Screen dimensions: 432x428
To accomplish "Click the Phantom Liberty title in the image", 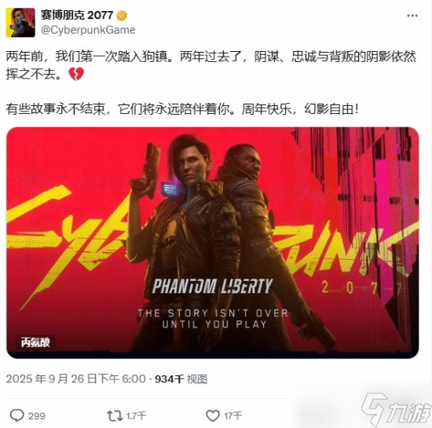I will coord(212,286).
